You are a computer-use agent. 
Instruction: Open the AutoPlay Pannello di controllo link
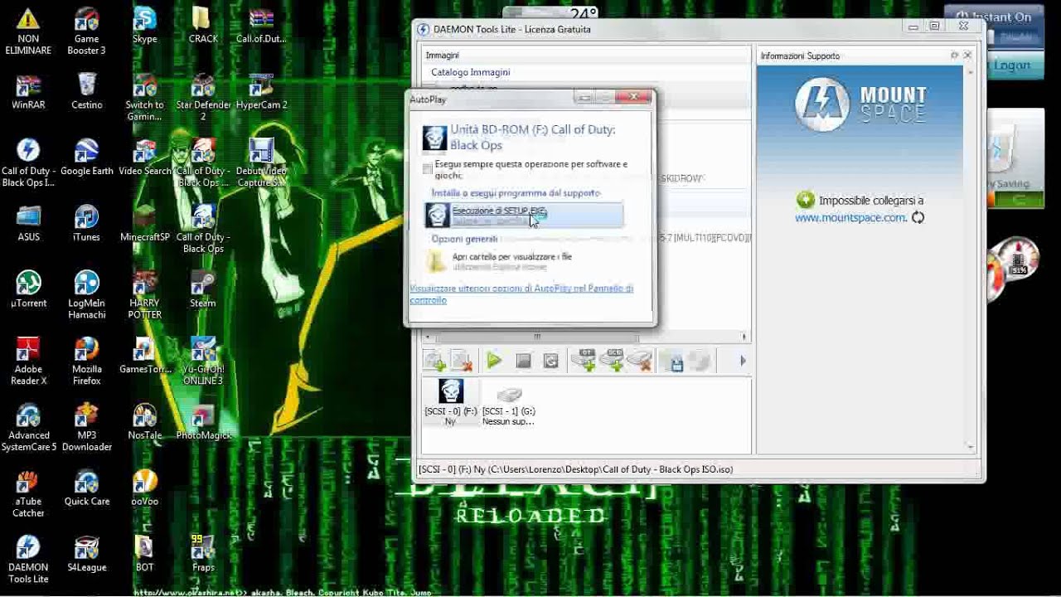tap(521, 294)
